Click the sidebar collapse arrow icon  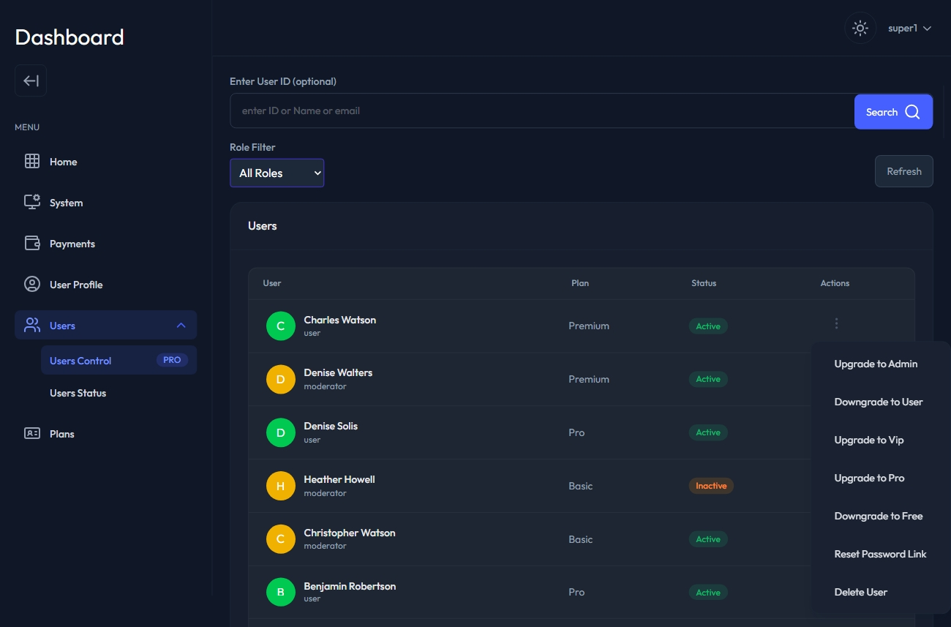pyautogui.click(x=31, y=80)
